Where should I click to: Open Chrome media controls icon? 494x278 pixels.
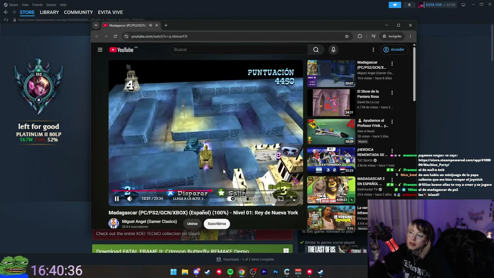coord(373,36)
